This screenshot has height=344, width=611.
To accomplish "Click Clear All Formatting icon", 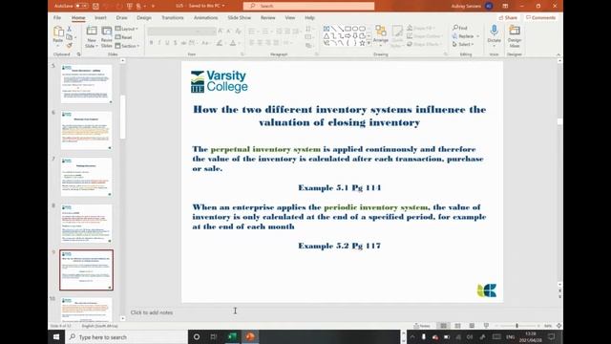I will (x=238, y=32).
